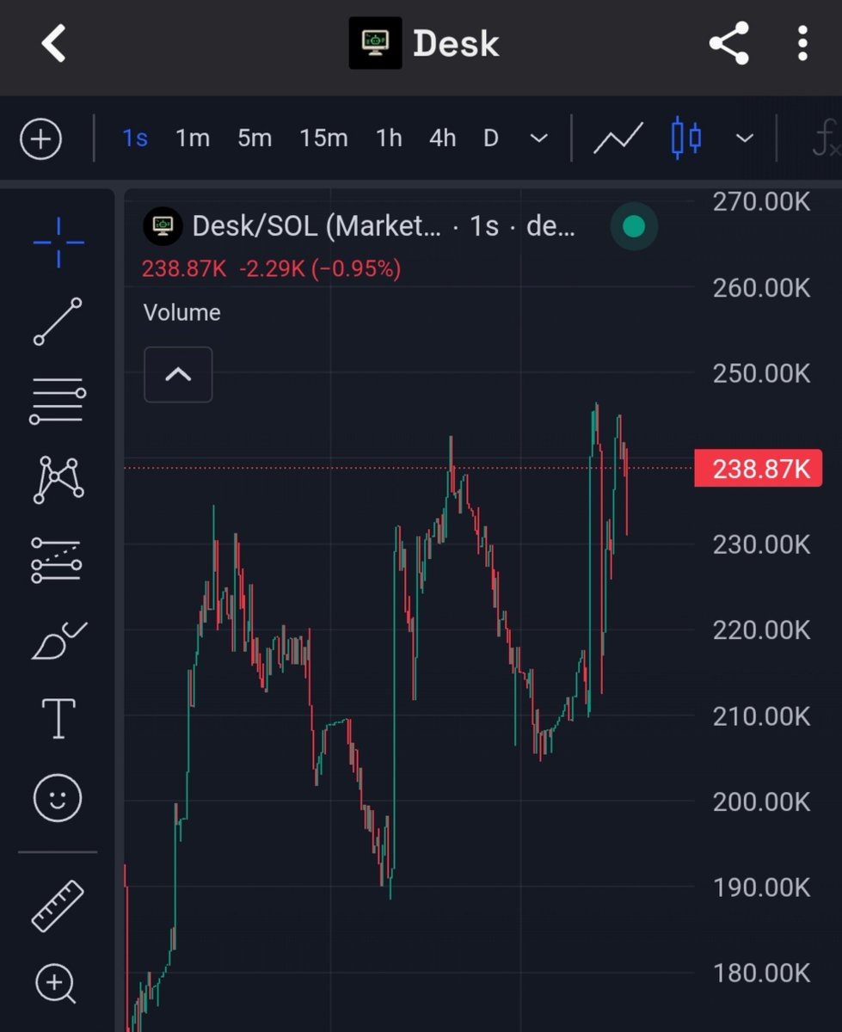Select the zoom in magnifier tool
842x1032 pixels.
tap(57, 983)
